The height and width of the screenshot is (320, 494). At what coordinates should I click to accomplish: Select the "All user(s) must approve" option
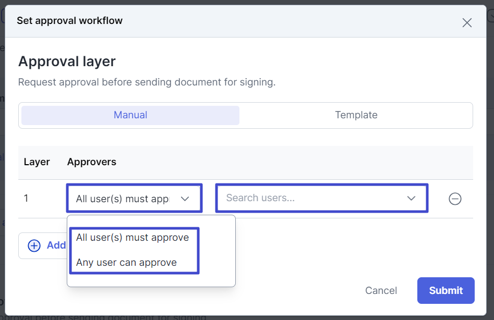132,238
